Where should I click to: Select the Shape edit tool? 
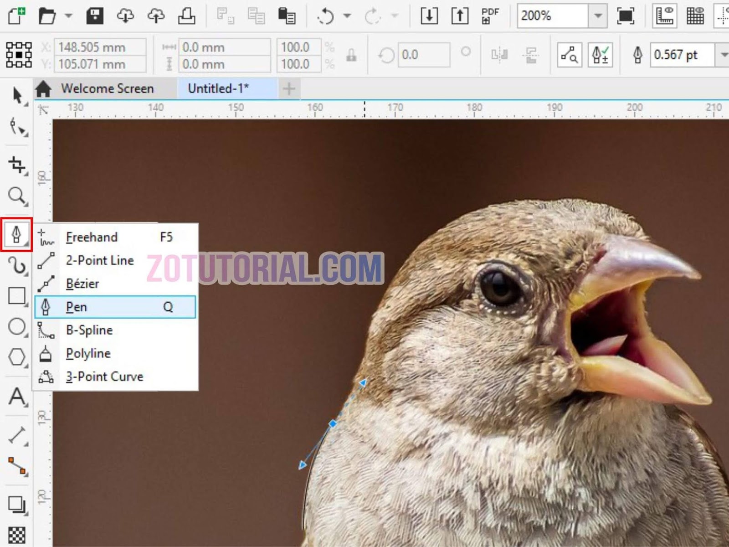[x=17, y=127]
